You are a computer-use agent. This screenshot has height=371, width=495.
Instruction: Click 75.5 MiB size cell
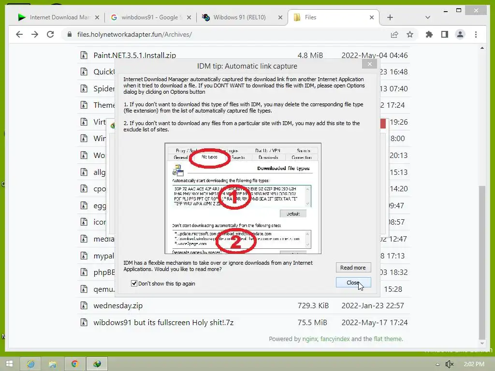pos(312,322)
